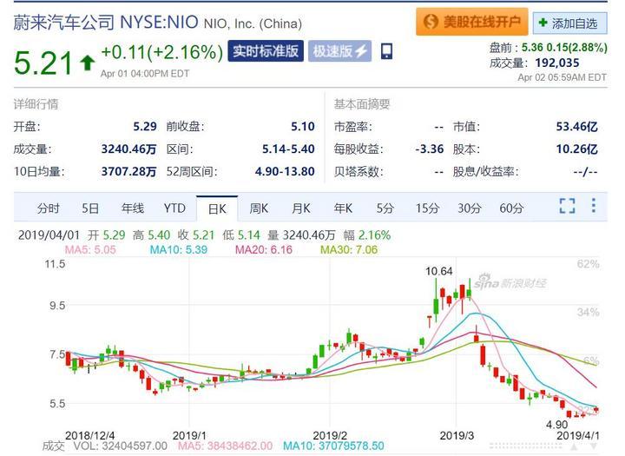Viewport: 625px width, 456px height.
Task: Click the 市值 value 53.46亿
Action: [576, 127]
